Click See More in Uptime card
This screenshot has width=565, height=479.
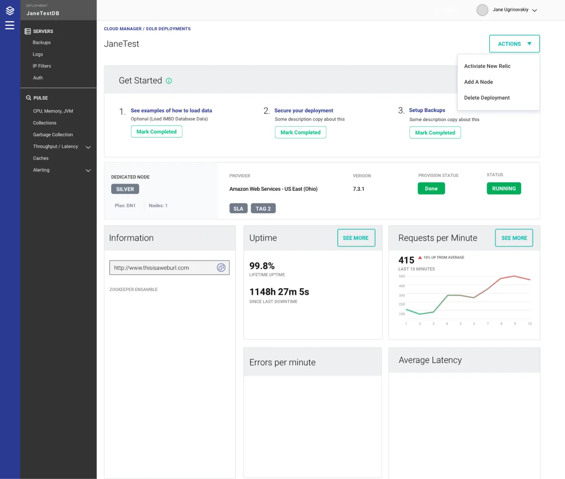click(356, 238)
